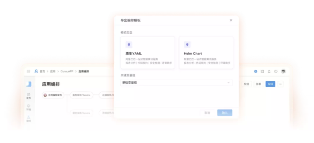Click 应用编排 in the breadcrumb
Image resolution: width=314 pixels, height=143 pixels.
coord(84,71)
